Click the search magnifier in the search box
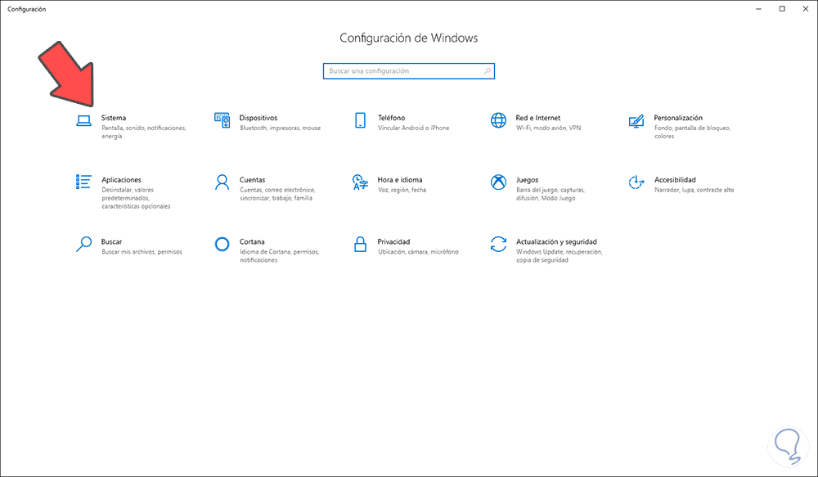 488,71
